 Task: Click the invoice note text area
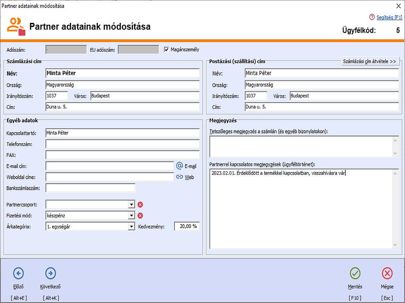301,146
